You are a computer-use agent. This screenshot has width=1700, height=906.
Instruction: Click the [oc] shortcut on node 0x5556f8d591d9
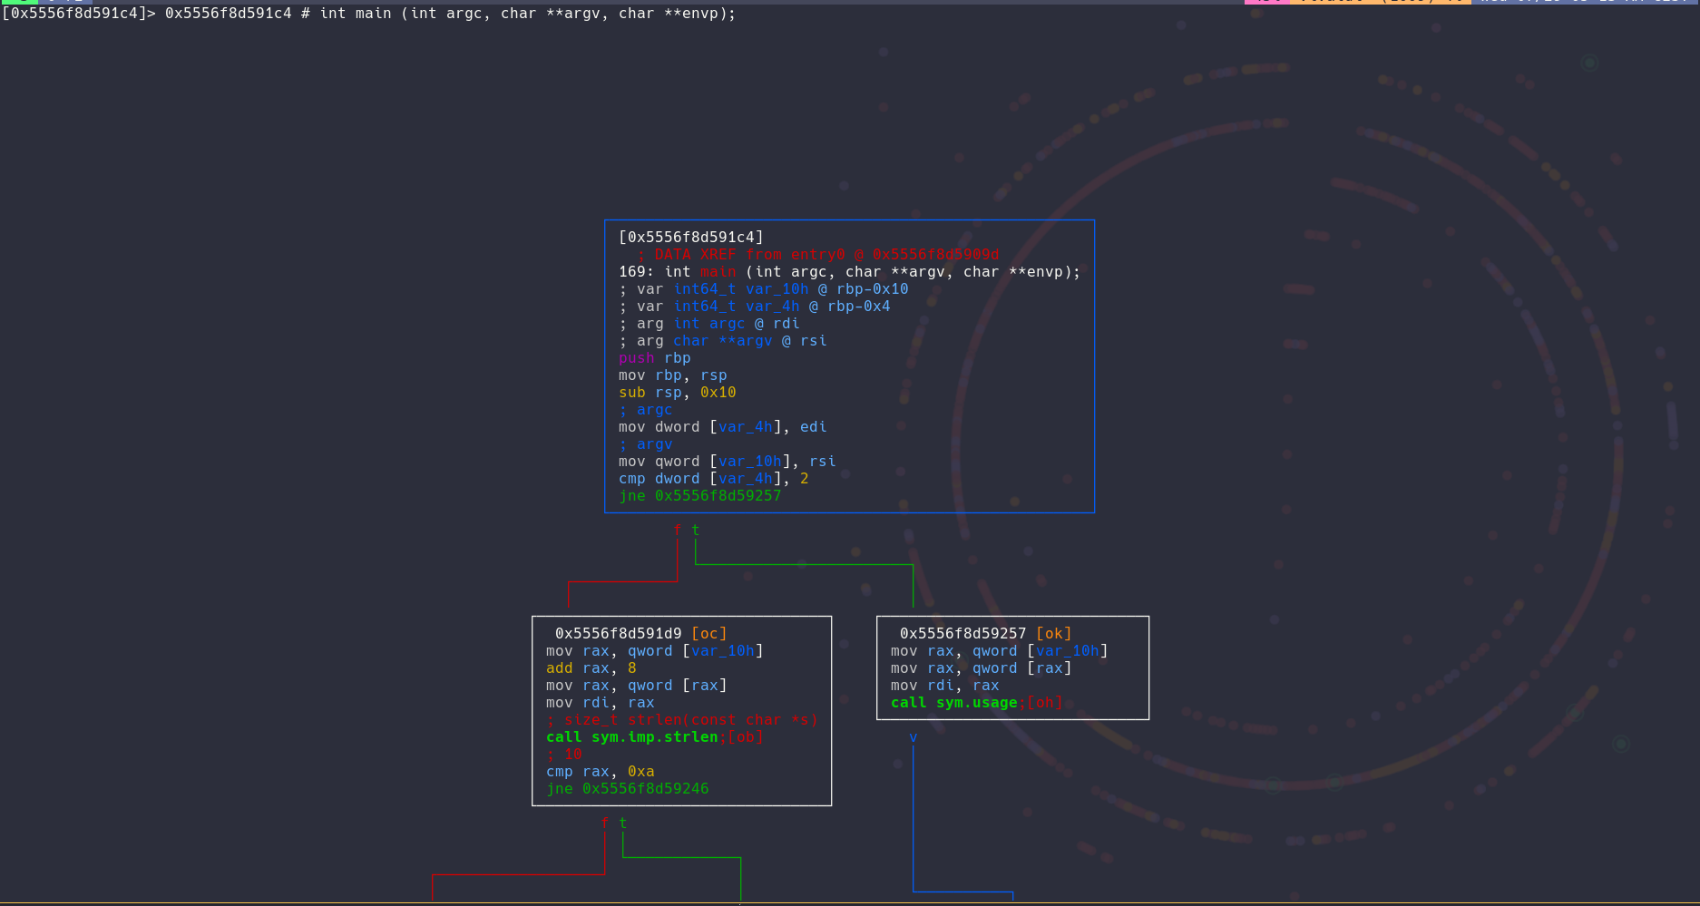[x=708, y=634]
